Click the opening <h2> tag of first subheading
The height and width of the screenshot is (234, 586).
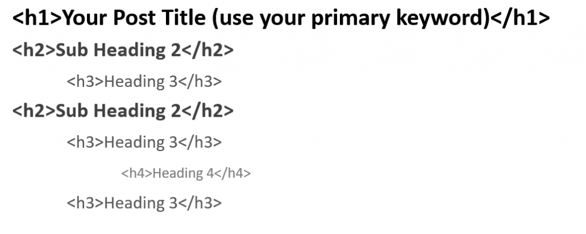34,50
